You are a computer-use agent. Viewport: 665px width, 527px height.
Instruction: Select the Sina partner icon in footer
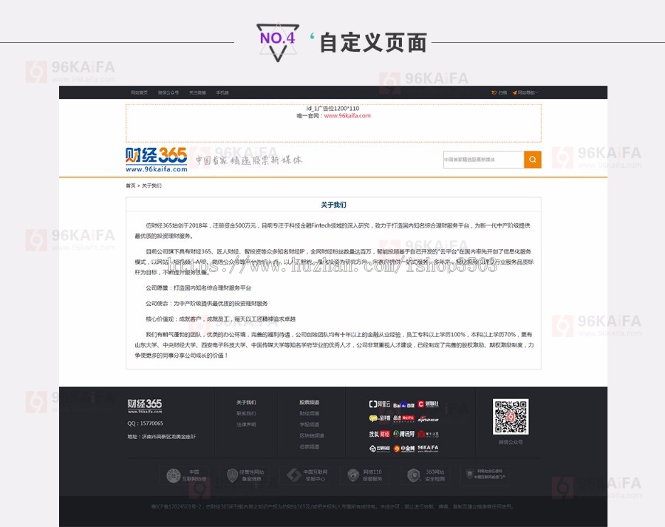point(428,419)
